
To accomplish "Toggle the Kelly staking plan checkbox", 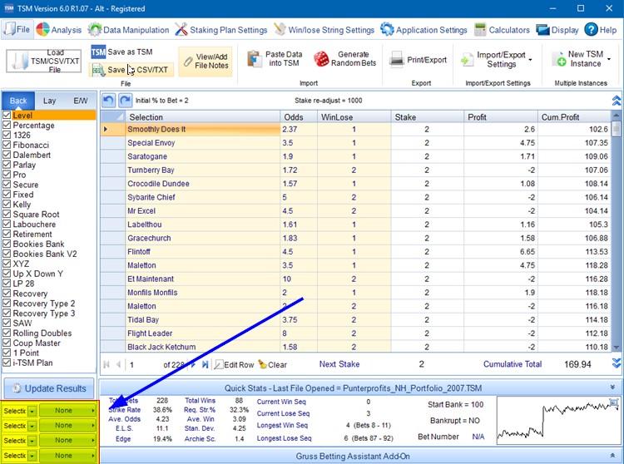I will click(7, 204).
